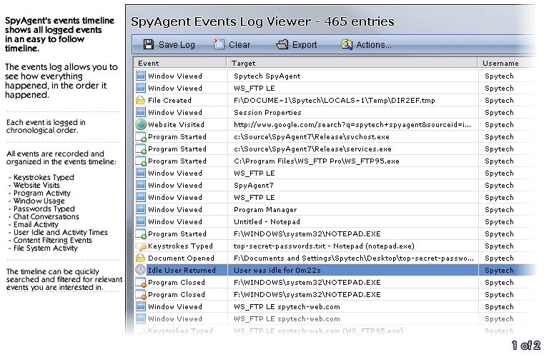Click the key icon of top-secret-passwords Keystrokes Typed row
Screen dimensions: 544x357
[142, 246]
